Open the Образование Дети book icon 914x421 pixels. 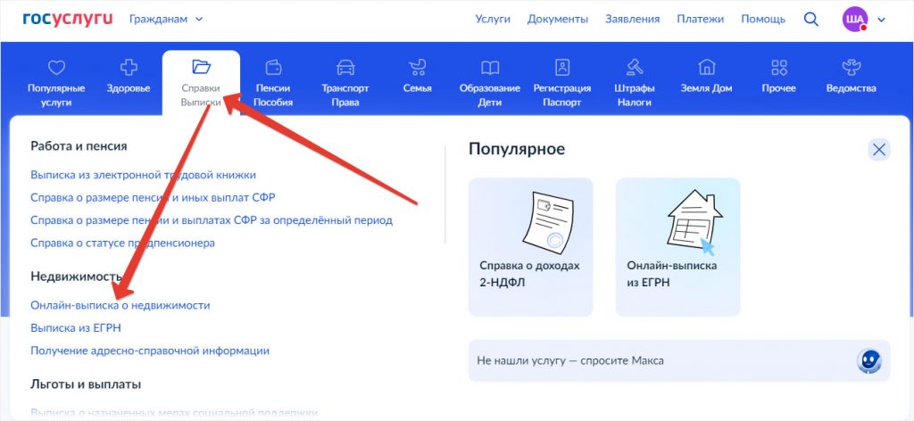(x=489, y=68)
